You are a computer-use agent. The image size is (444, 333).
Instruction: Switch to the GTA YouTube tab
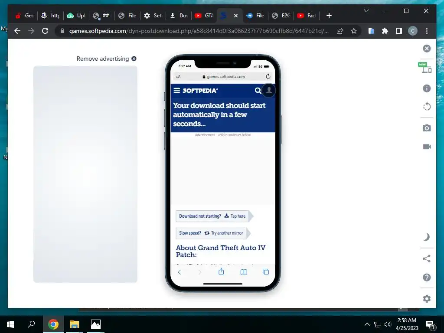(204, 16)
